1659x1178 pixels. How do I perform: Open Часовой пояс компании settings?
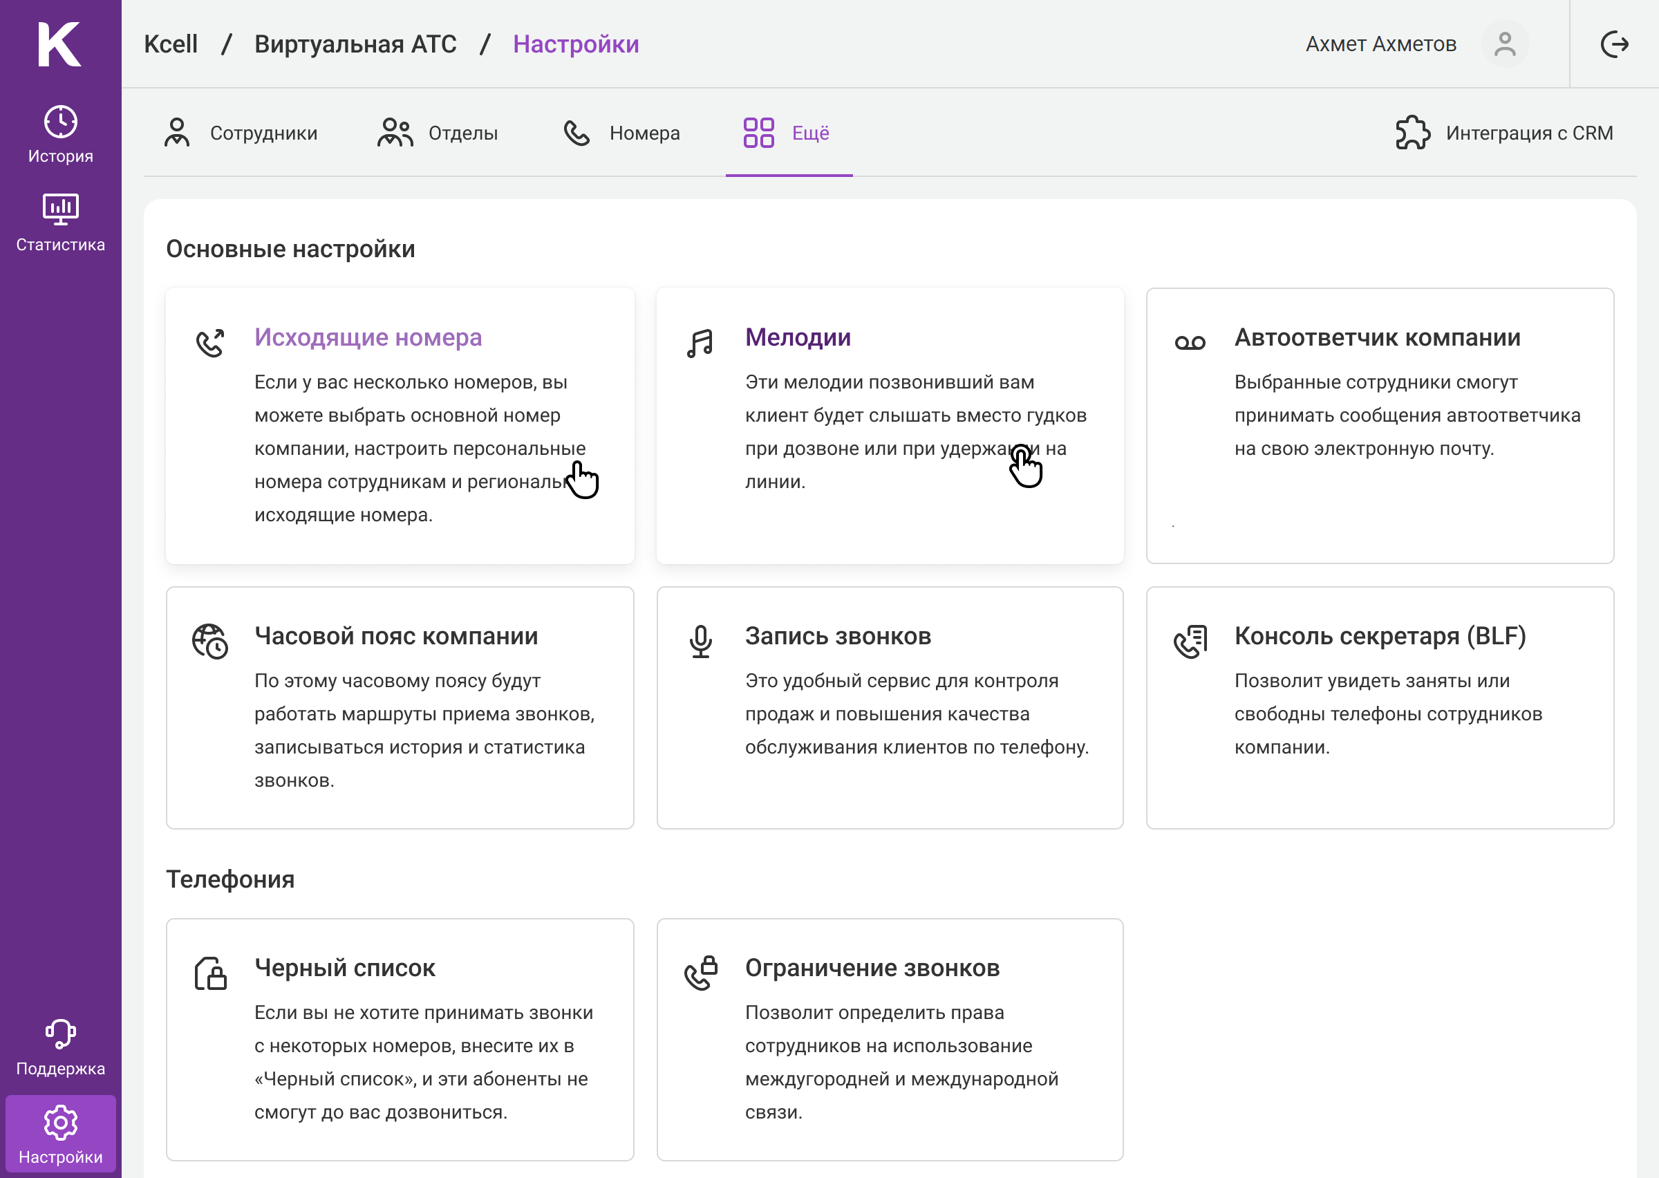(400, 708)
